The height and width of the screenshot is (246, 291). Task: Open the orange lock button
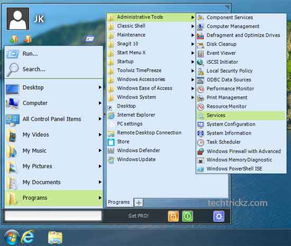click(173, 216)
